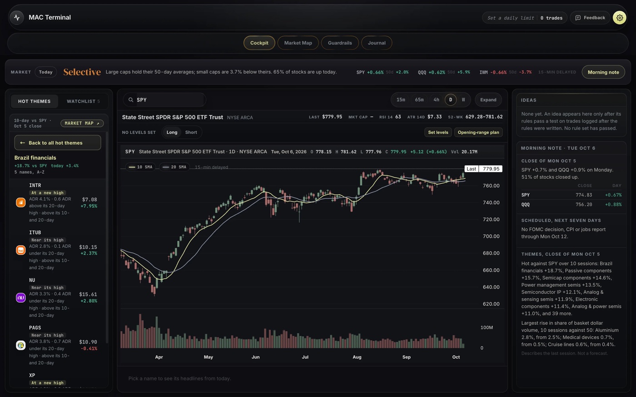
Task: Open the Market Map tab
Action: 298,43
